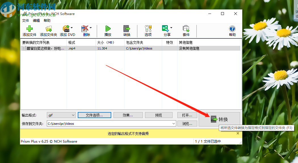This screenshot has width=298, height=163.
Task: Open the Add DVD dropdown arrow
Action: coord(72,28)
